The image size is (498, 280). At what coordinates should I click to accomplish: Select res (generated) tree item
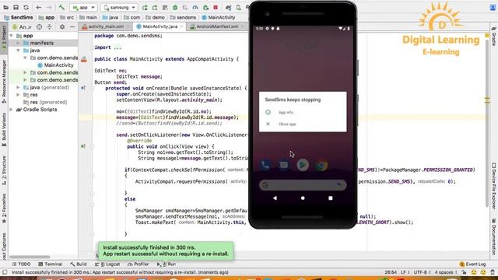tap(45, 102)
